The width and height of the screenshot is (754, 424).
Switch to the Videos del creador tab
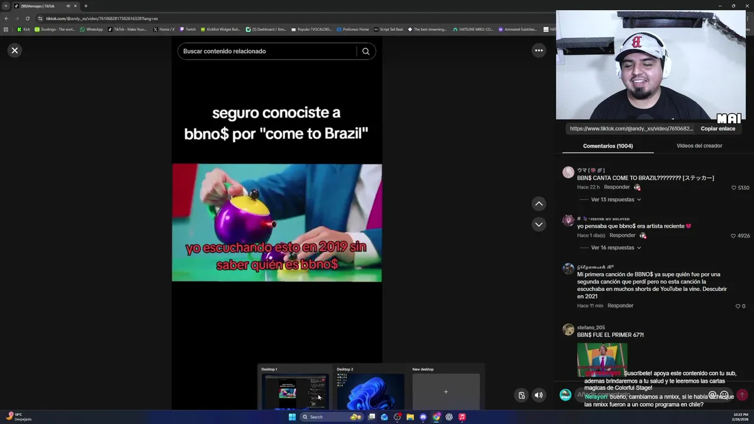coord(699,145)
